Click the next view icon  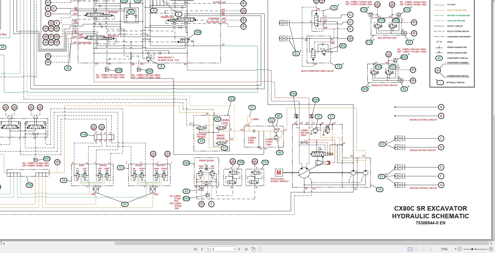coord(260,249)
